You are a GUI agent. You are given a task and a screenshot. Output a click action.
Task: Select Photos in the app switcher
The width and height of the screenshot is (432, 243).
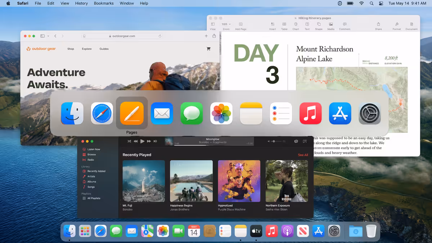221,113
